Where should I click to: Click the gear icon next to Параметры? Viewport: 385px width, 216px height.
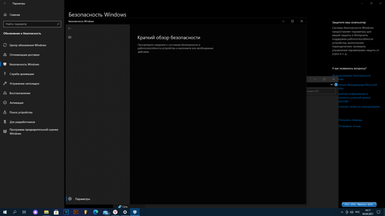click(x=70, y=199)
